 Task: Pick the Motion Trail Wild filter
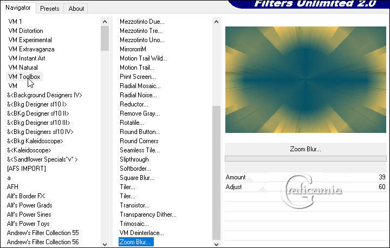pyautogui.click(x=143, y=58)
